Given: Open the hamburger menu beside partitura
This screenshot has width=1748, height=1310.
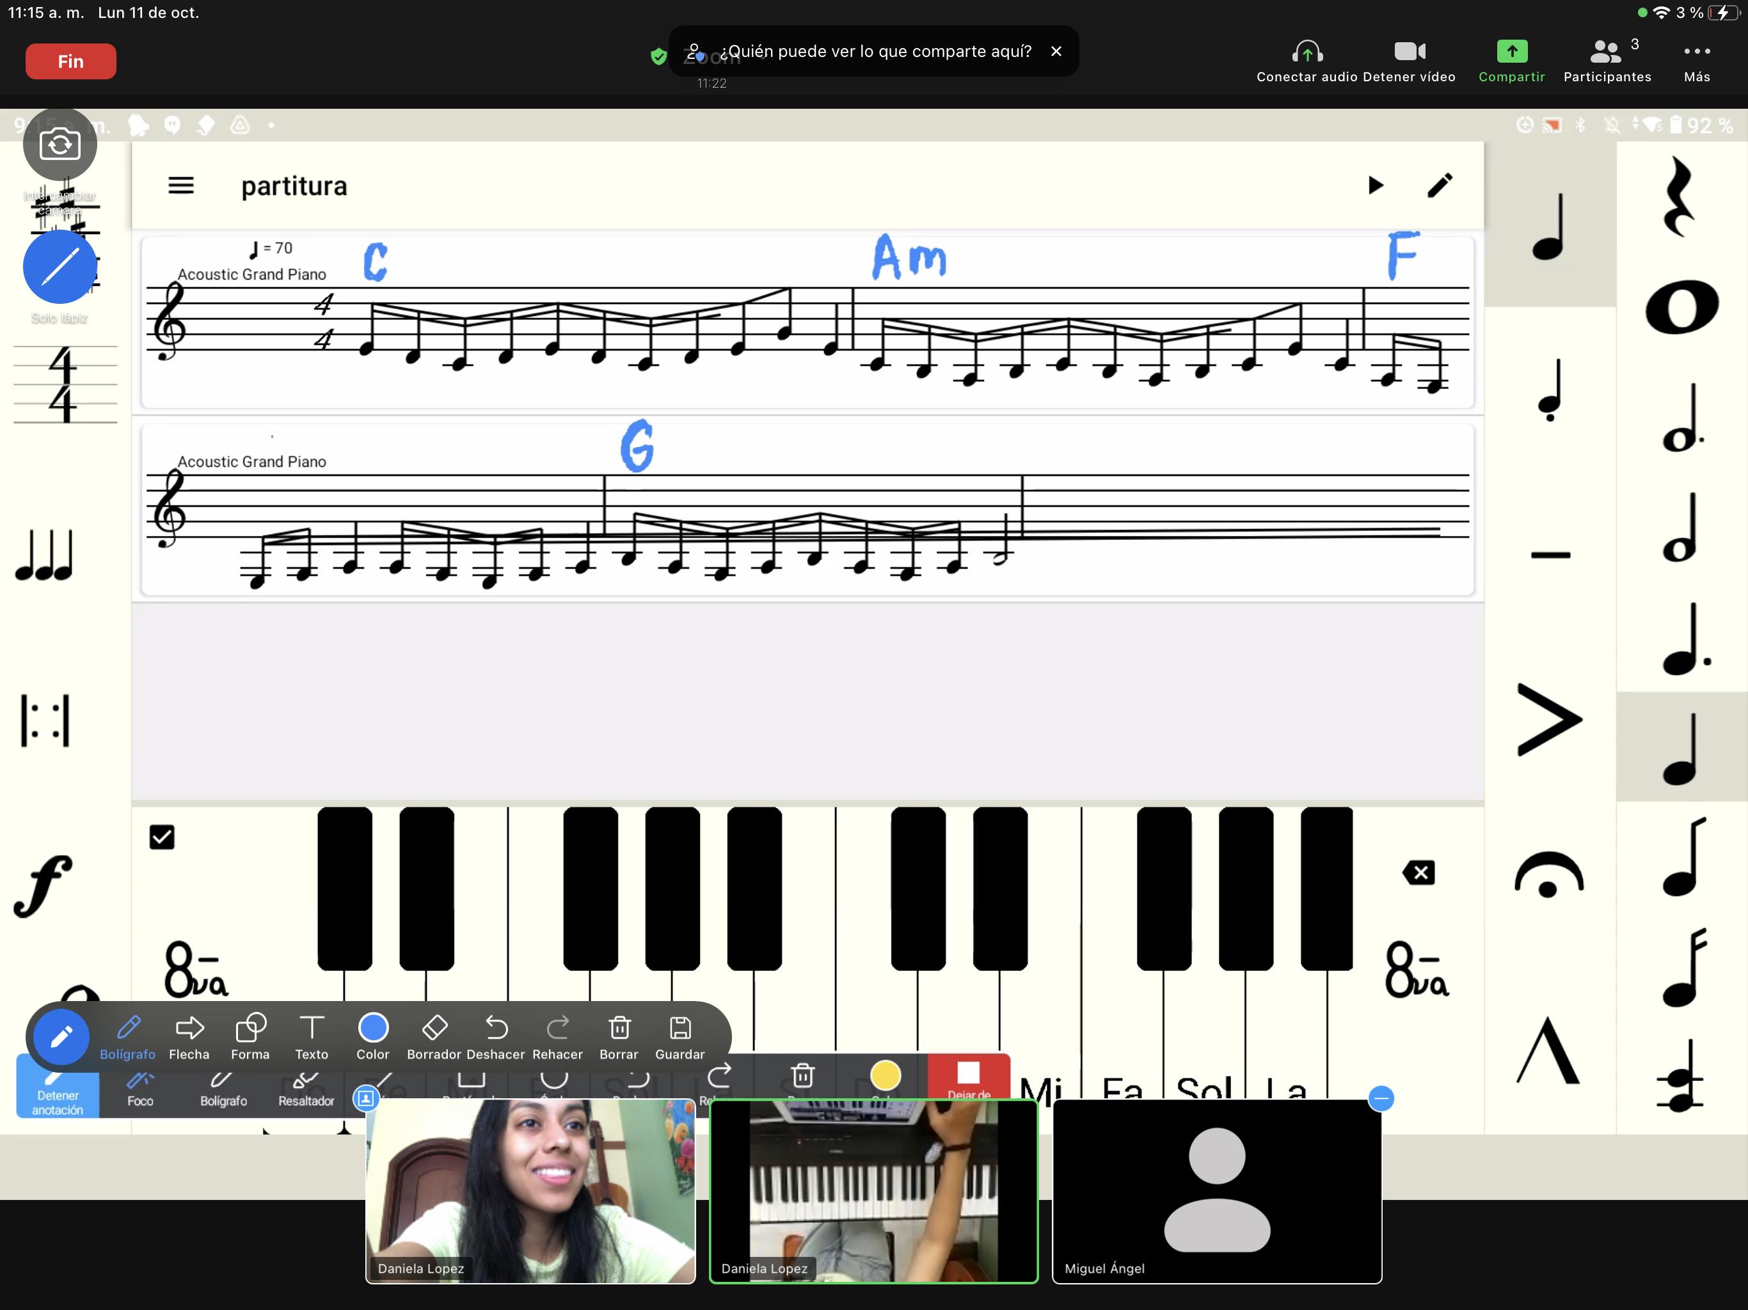Looking at the screenshot, I should [x=181, y=185].
